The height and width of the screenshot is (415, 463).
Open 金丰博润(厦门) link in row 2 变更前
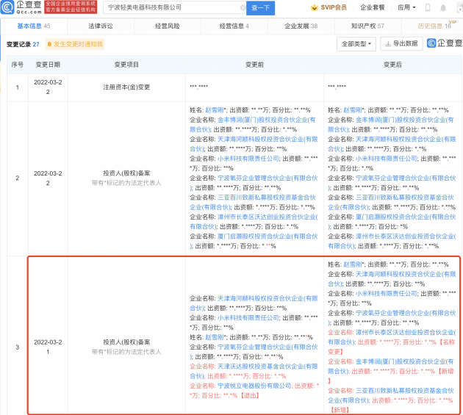(x=253, y=125)
